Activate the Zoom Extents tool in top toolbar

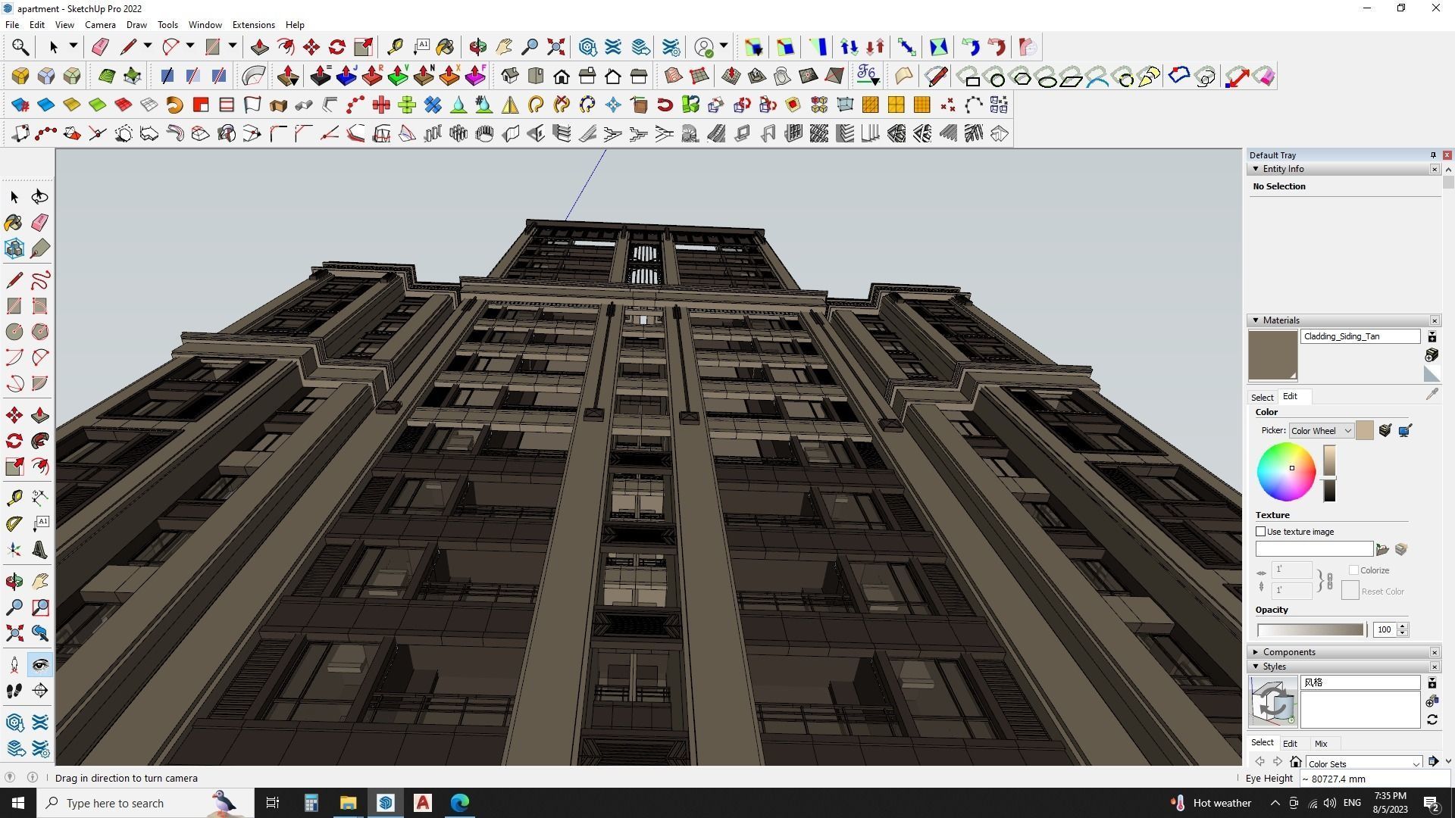click(556, 47)
